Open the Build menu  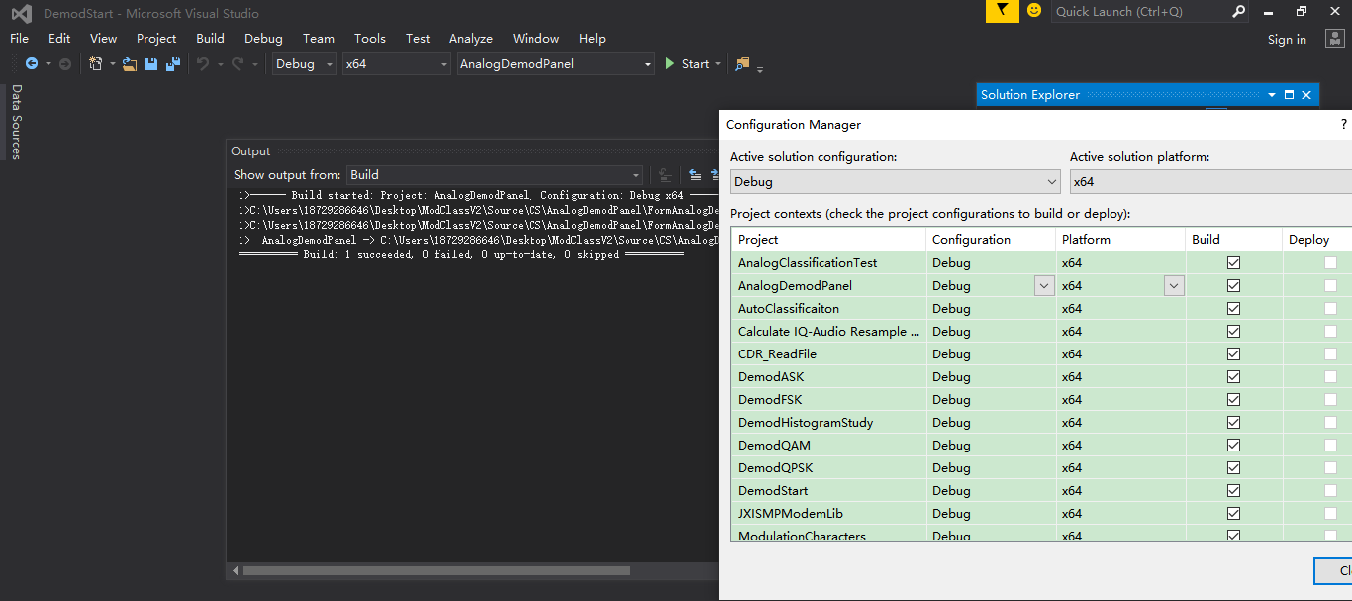(210, 39)
